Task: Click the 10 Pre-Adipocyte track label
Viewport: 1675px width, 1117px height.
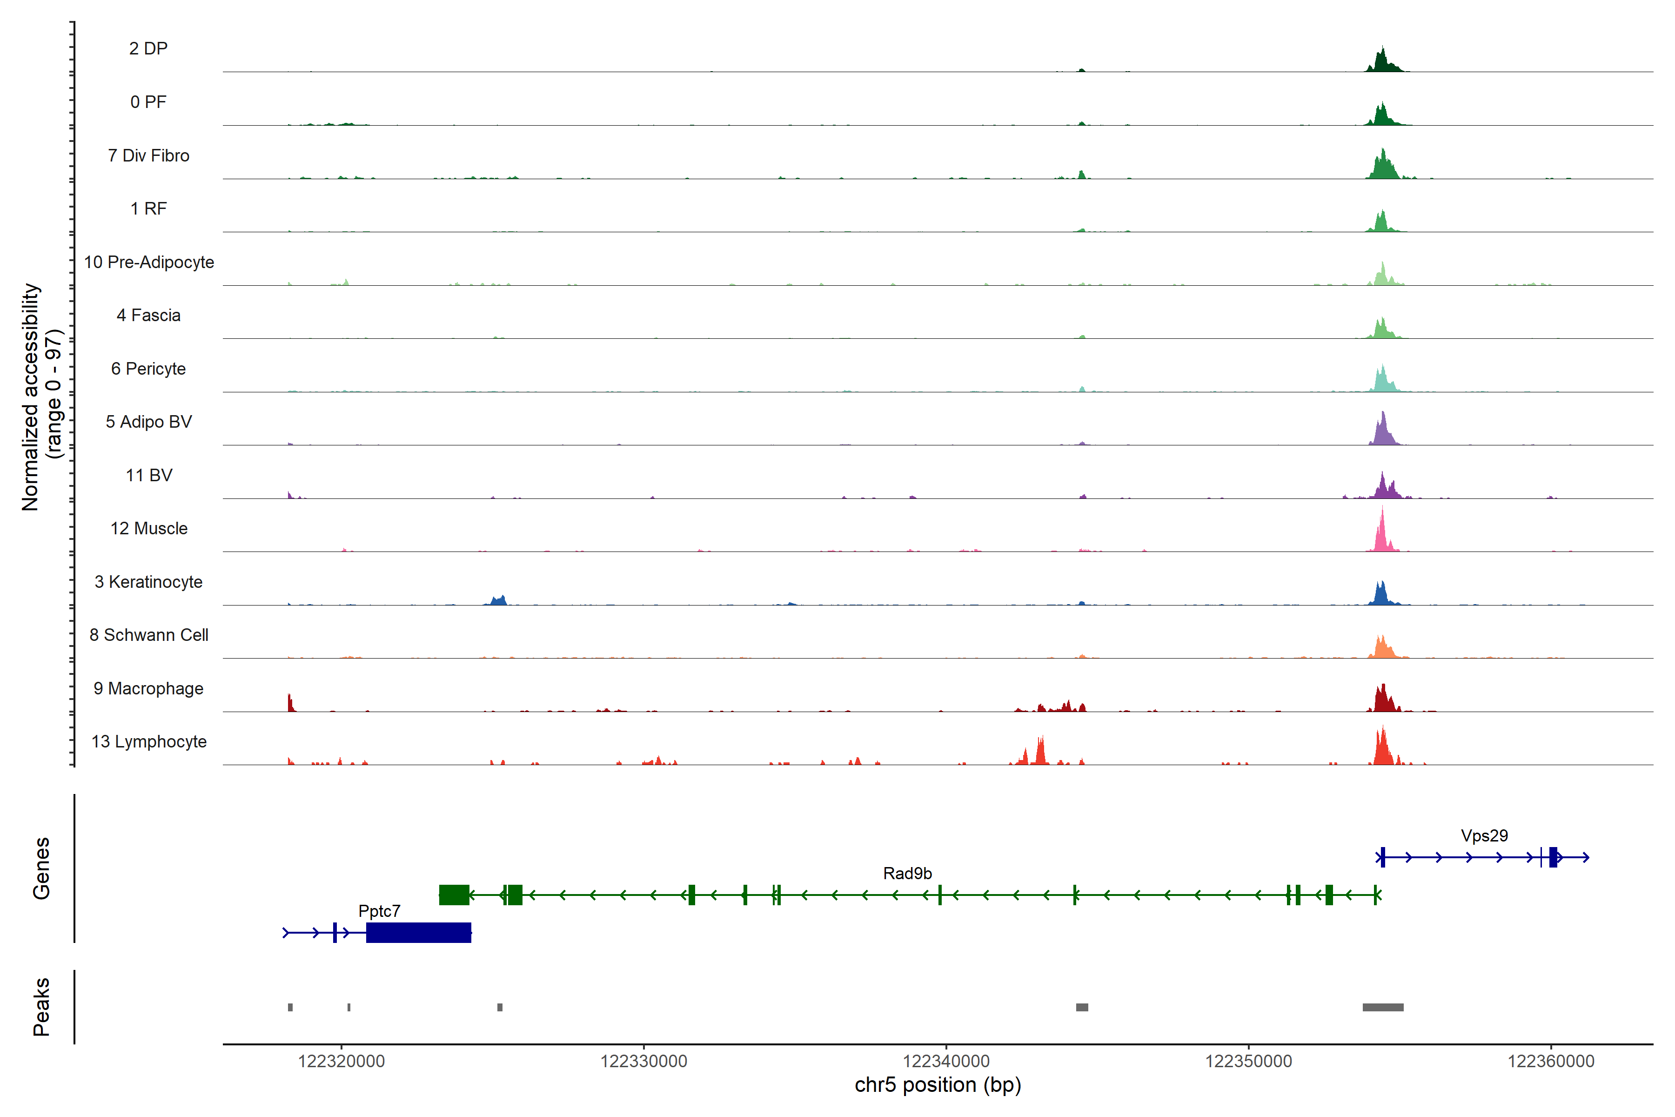Action: (x=149, y=262)
